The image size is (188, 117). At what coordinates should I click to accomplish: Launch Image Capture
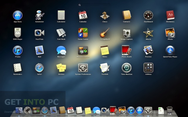(127, 33)
